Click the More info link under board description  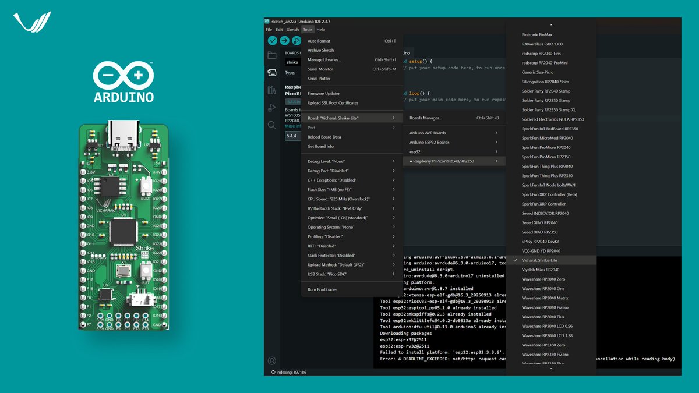click(292, 126)
